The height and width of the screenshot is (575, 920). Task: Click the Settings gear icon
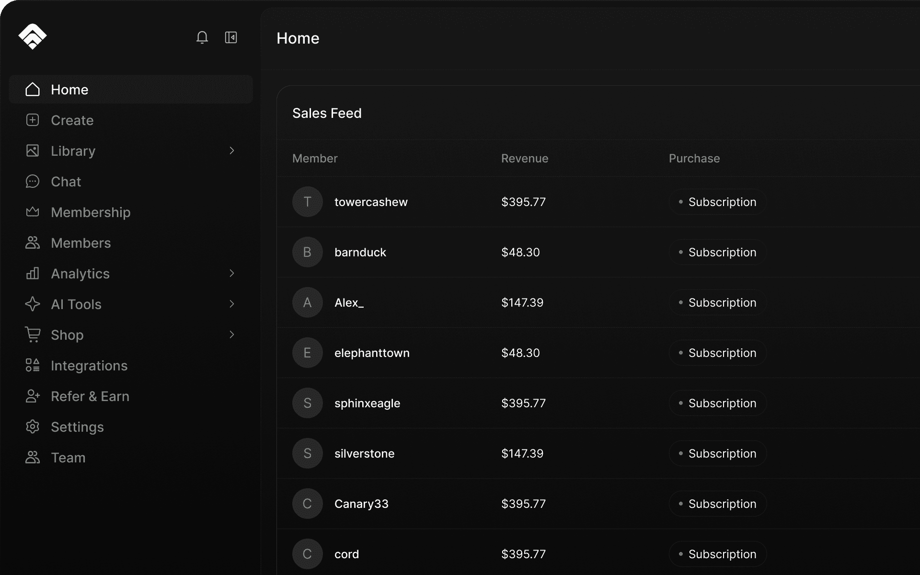pos(33,427)
